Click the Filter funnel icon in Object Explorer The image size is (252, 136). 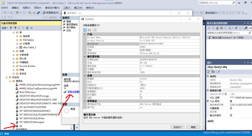click(x=23, y=28)
